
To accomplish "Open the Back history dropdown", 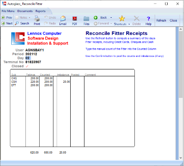I will click(111, 18).
